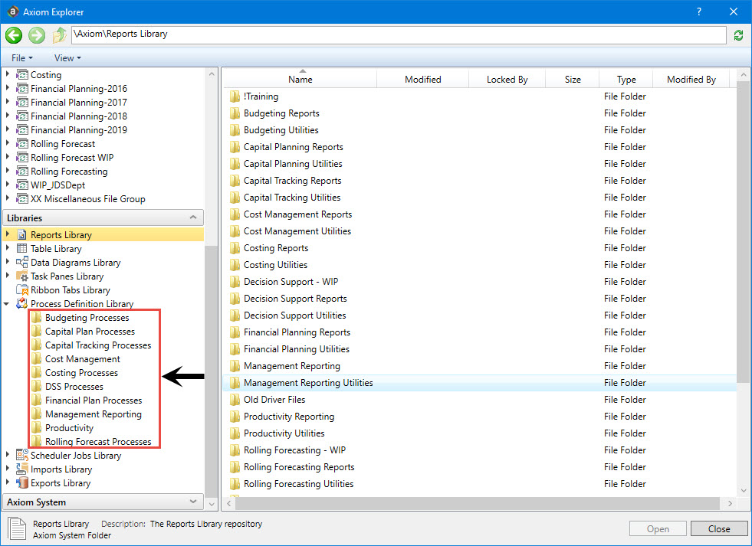Click the Close button
Viewport: 752px width, 546px height.
click(x=718, y=528)
